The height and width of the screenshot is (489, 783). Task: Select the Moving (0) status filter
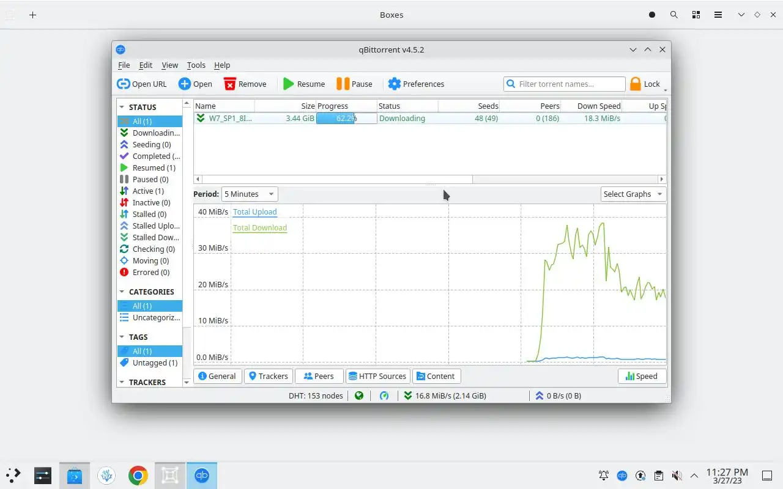[x=150, y=260]
